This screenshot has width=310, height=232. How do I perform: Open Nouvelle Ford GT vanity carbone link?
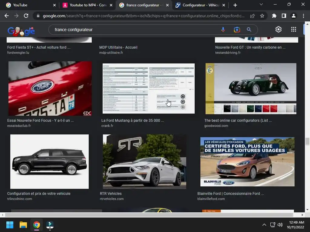tap(250, 47)
